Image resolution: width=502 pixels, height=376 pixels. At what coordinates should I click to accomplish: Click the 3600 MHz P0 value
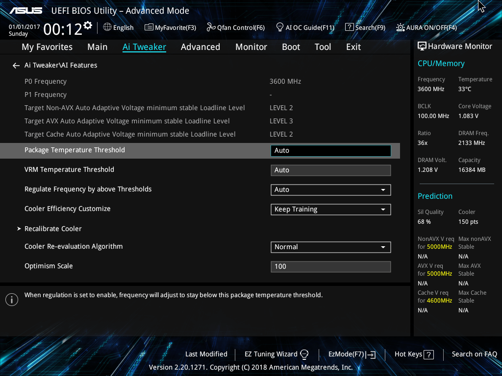point(285,82)
